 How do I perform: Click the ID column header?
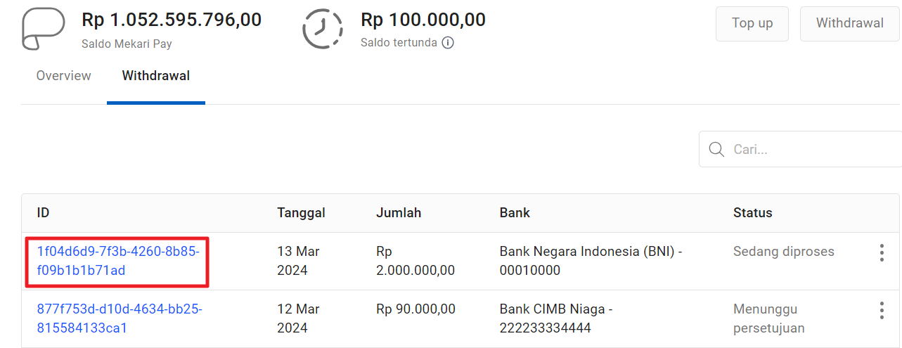click(44, 213)
